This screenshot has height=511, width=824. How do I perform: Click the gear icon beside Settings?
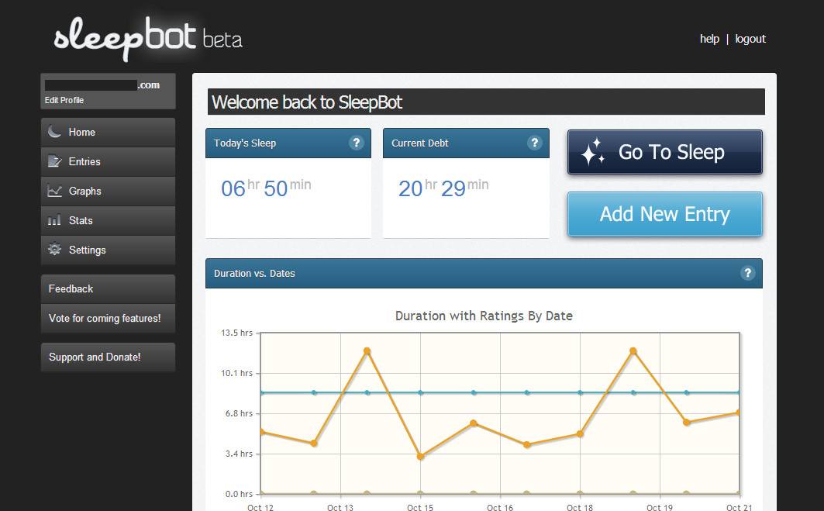point(54,249)
